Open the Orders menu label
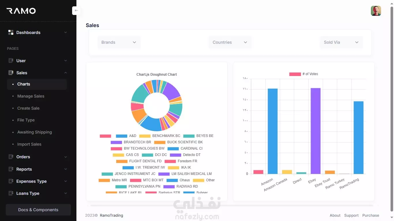The image size is (394, 221). click(23, 157)
